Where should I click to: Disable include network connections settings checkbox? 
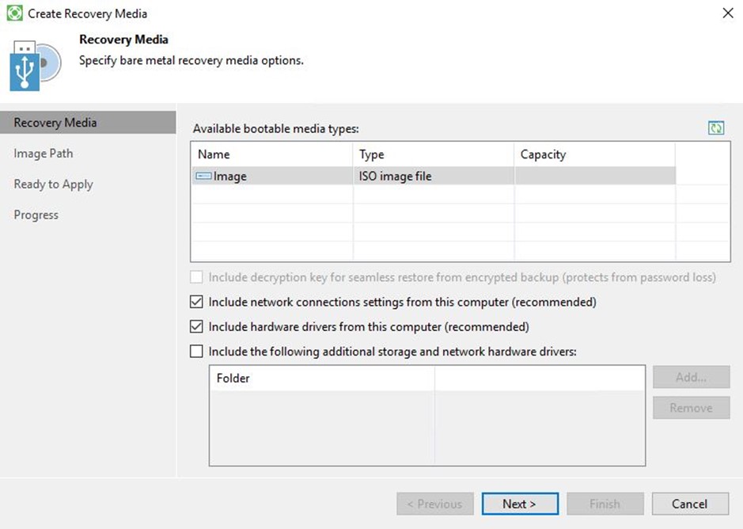click(x=196, y=302)
